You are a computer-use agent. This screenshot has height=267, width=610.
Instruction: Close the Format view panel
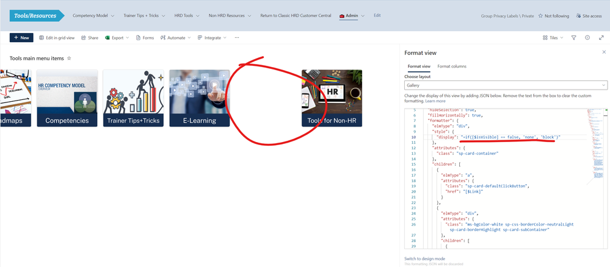(x=604, y=52)
